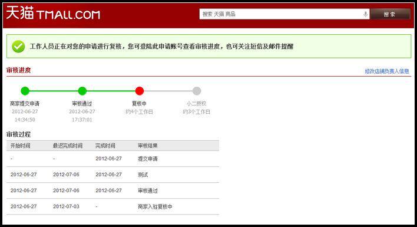The image size is (417, 227).
Task: Click the green 商家提交申请 progress dot
Action: click(x=25, y=91)
